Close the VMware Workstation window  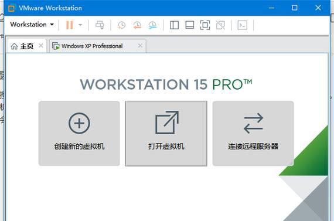click(x=318, y=8)
